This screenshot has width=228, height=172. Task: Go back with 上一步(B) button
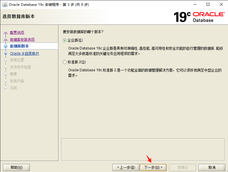pyautogui.click(x=126, y=167)
